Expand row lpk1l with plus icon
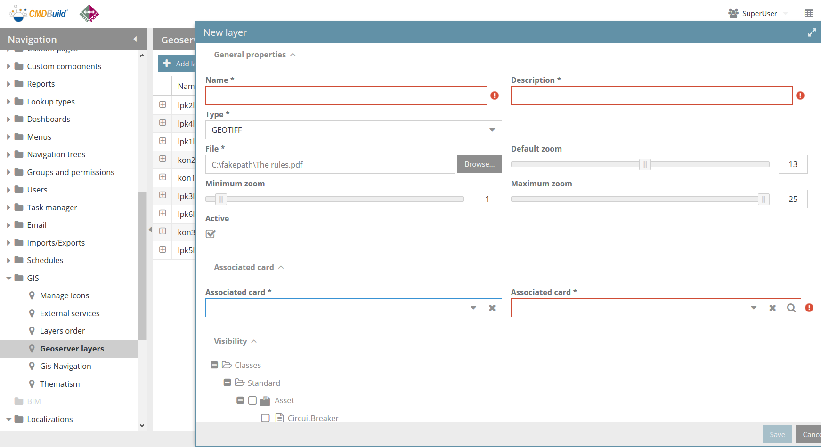 163,141
